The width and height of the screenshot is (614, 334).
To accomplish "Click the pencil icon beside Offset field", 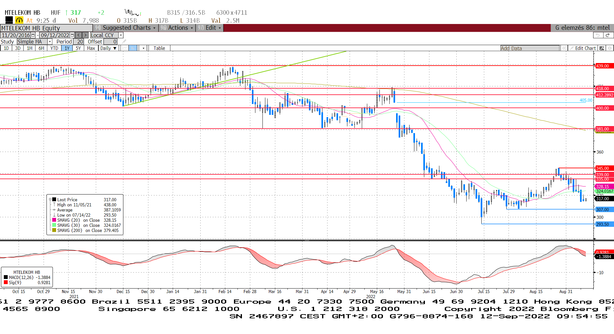I will click(x=124, y=42).
